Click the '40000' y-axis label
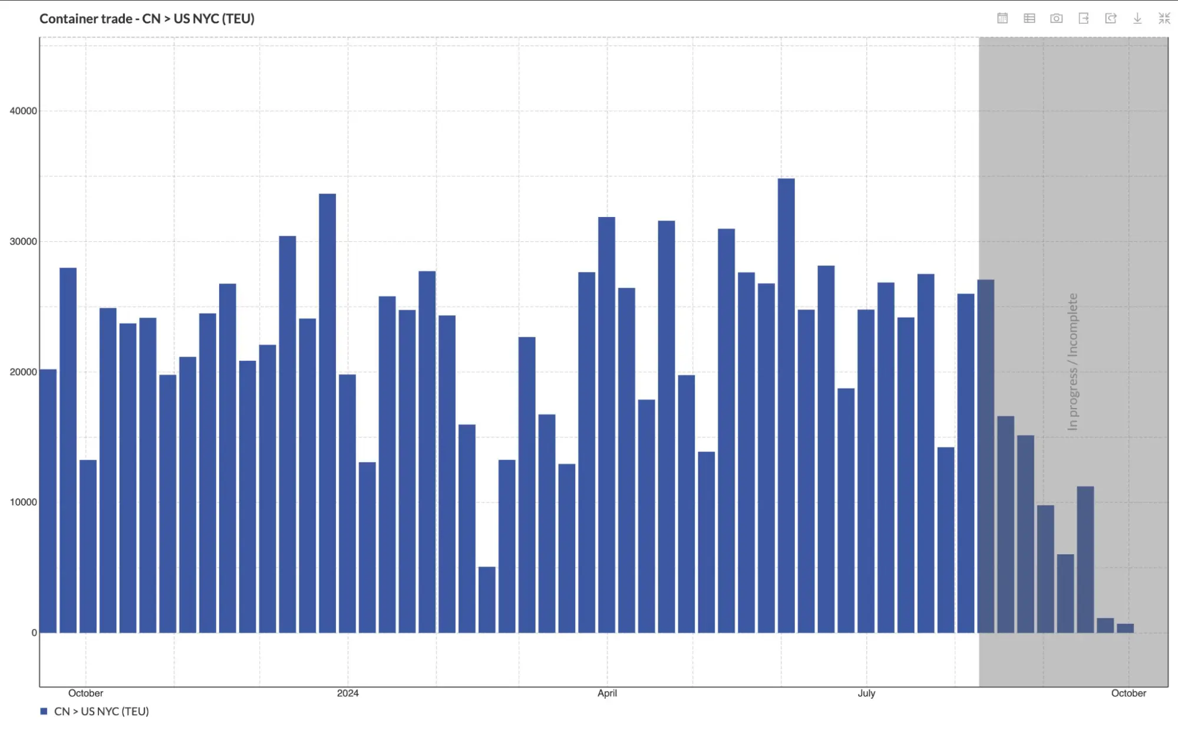The height and width of the screenshot is (737, 1178). [x=24, y=111]
